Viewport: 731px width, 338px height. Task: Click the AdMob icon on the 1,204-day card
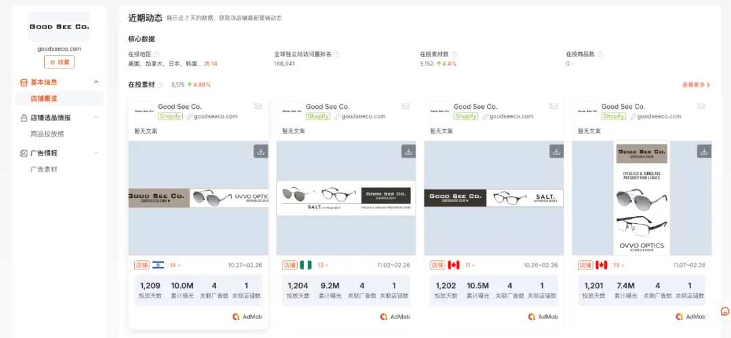[x=384, y=316]
